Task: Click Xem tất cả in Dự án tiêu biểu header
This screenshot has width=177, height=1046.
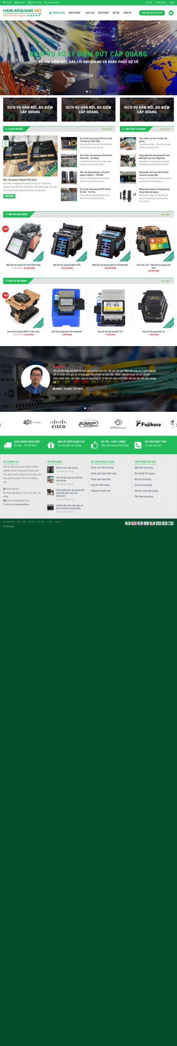Action: (x=107, y=129)
